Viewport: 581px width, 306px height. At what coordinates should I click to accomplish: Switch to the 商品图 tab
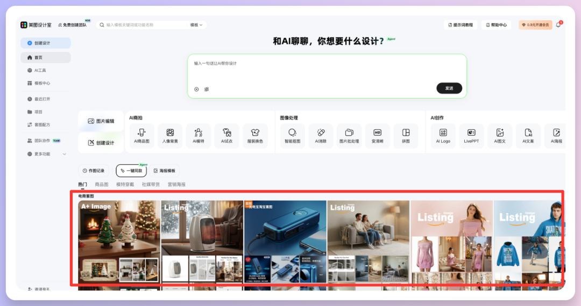click(x=102, y=184)
